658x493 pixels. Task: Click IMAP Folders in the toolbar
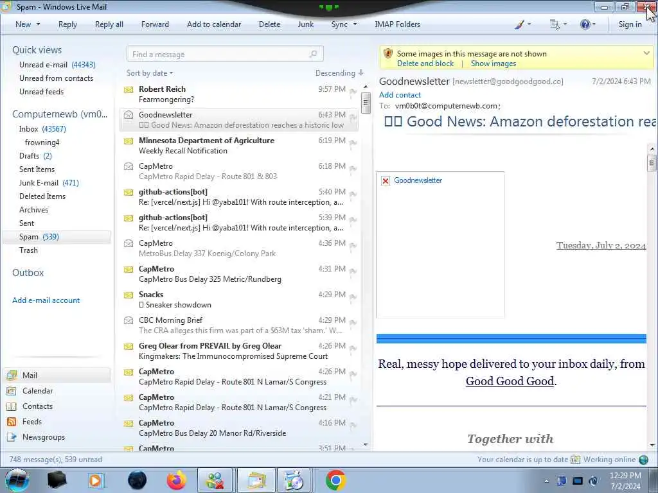coord(397,24)
